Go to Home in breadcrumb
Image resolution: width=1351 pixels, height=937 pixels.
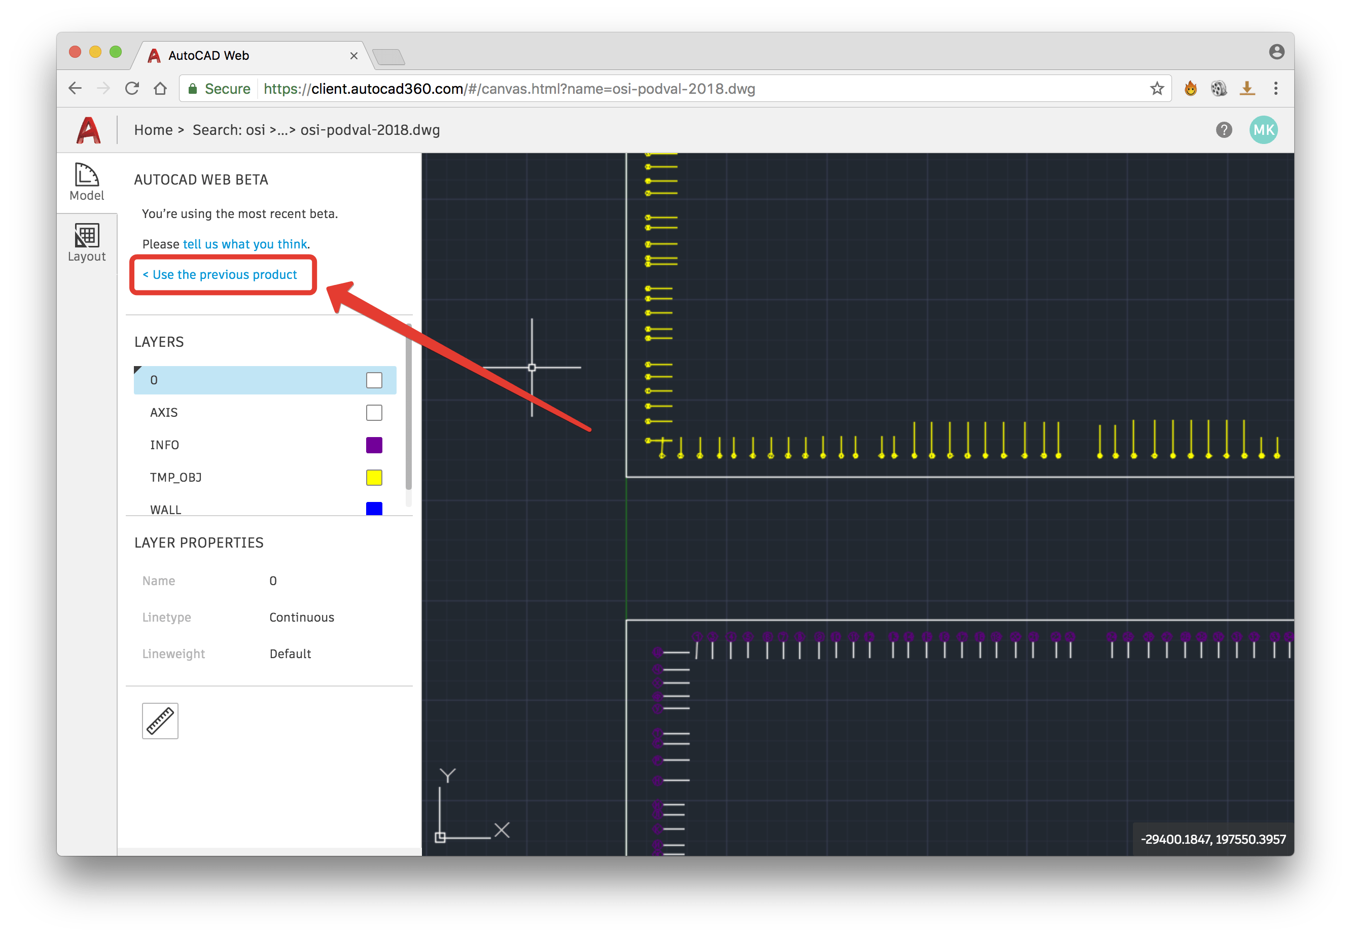tap(153, 130)
